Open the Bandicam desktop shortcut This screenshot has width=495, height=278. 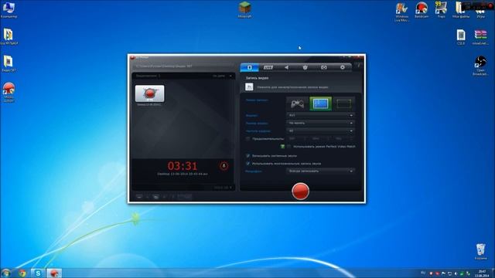point(422,10)
